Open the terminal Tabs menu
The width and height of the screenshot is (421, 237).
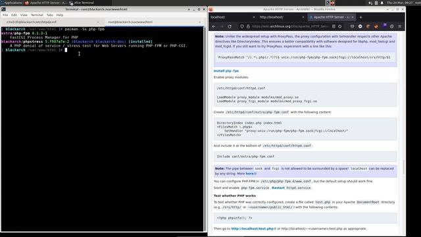tap(50, 15)
